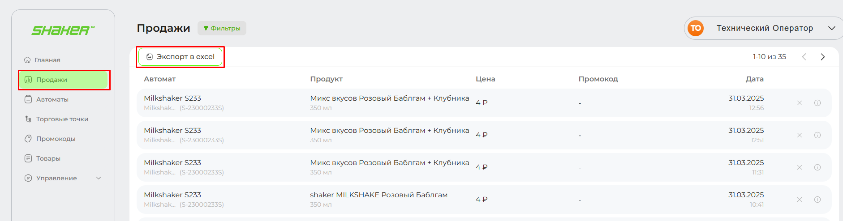
Task: Open the Товары section
Action: pos(48,158)
